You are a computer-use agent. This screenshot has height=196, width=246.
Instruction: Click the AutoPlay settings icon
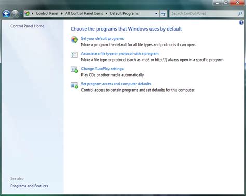point(74,70)
